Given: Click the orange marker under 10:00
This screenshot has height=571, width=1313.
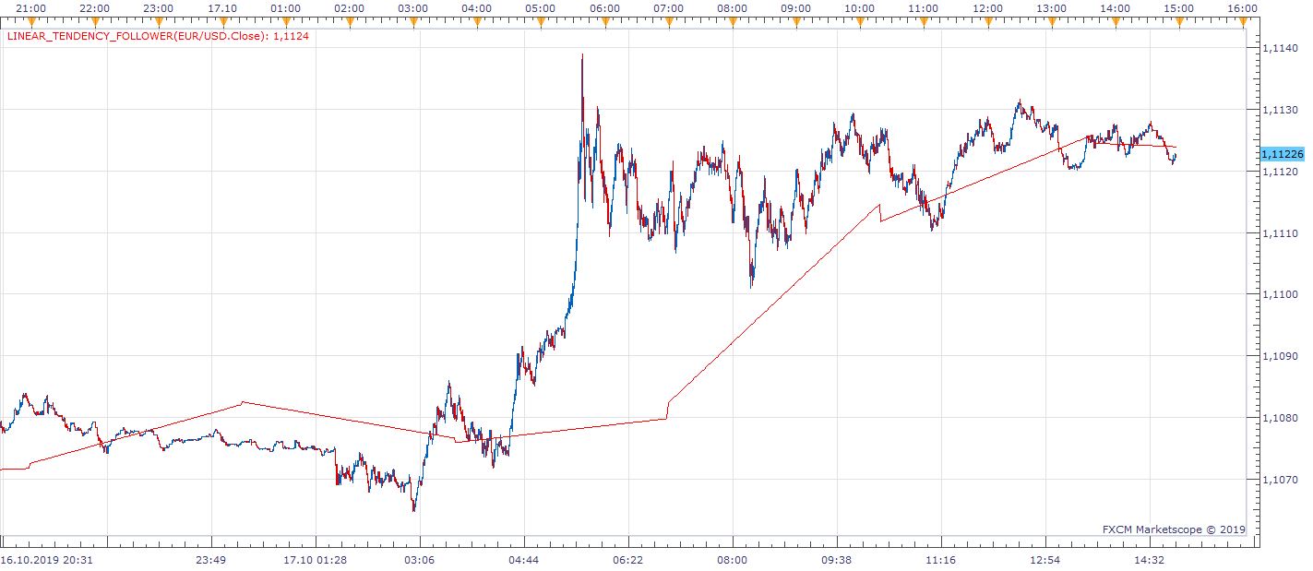Looking at the screenshot, I should (860, 22).
